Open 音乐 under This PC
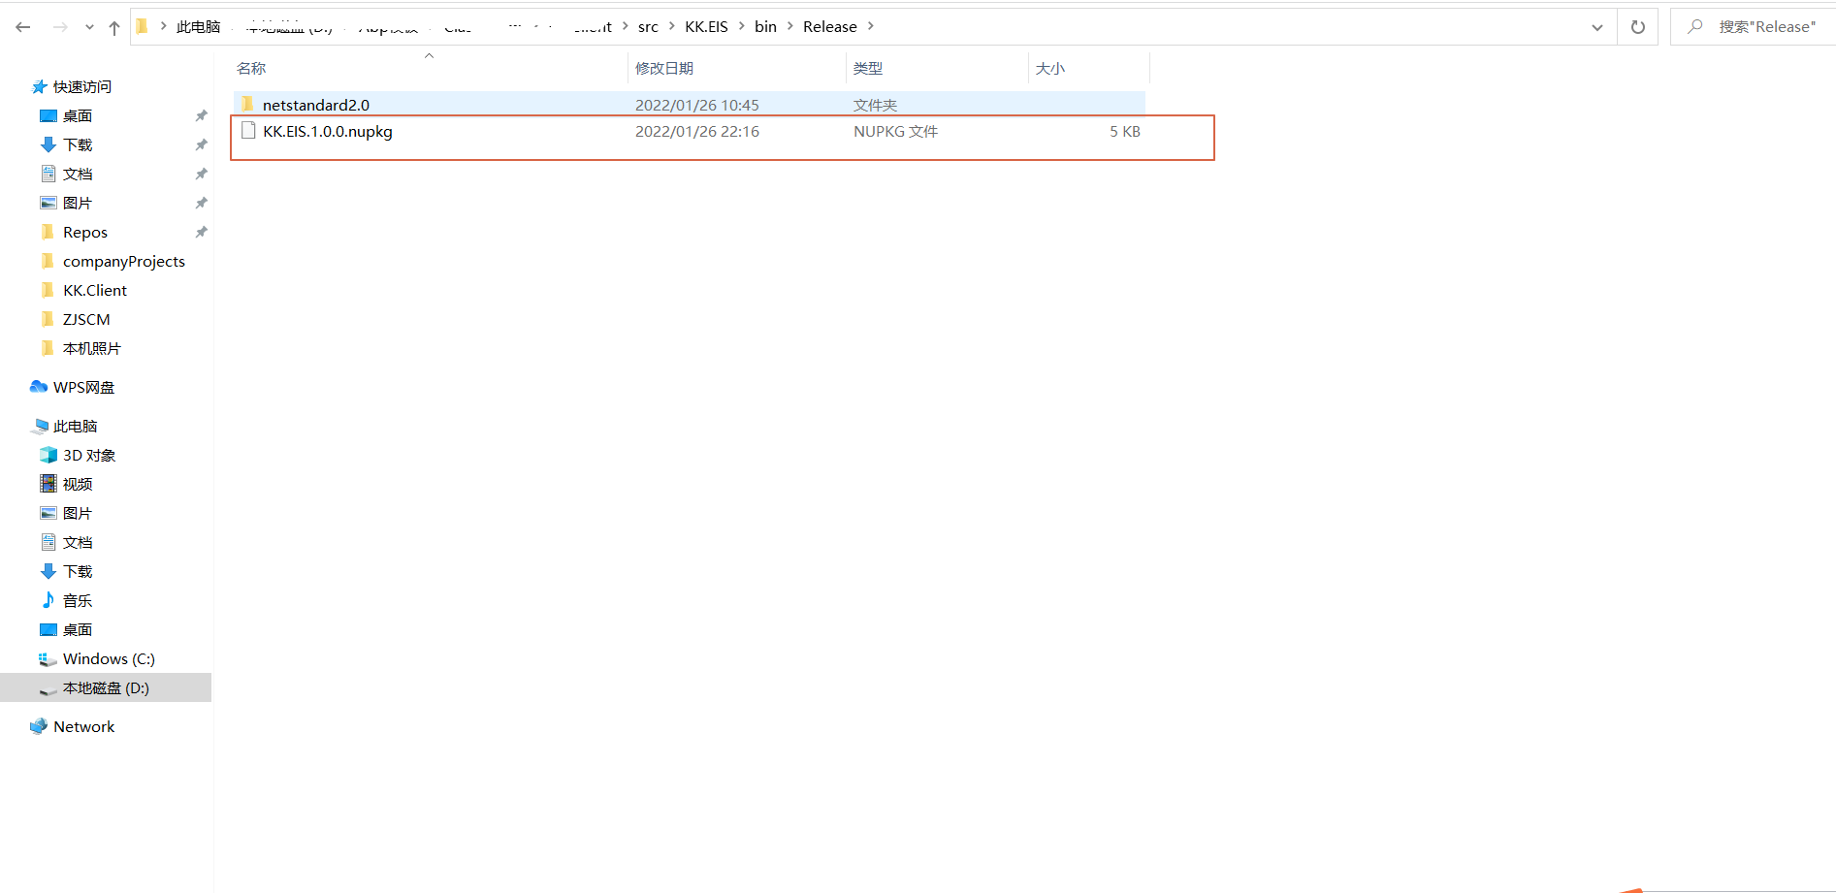This screenshot has width=1836, height=893. pos(78,601)
